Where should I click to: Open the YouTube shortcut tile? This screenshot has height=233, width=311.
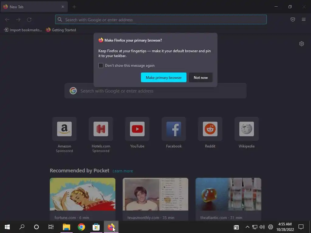coord(137,129)
